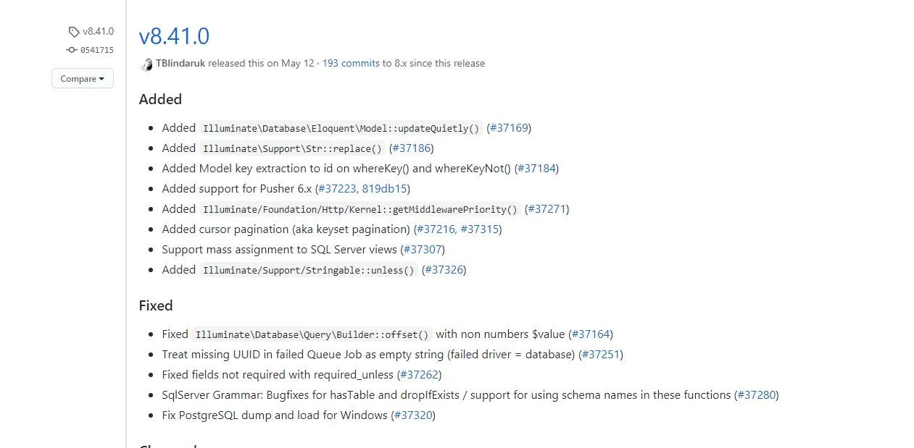Click the commit icon next to 0541715

click(71, 50)
